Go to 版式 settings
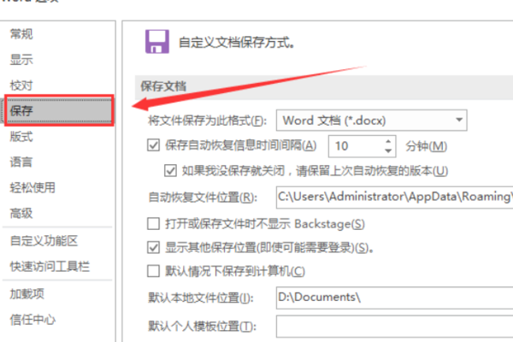Screen dimensions: 513x342 pos(21,137)
